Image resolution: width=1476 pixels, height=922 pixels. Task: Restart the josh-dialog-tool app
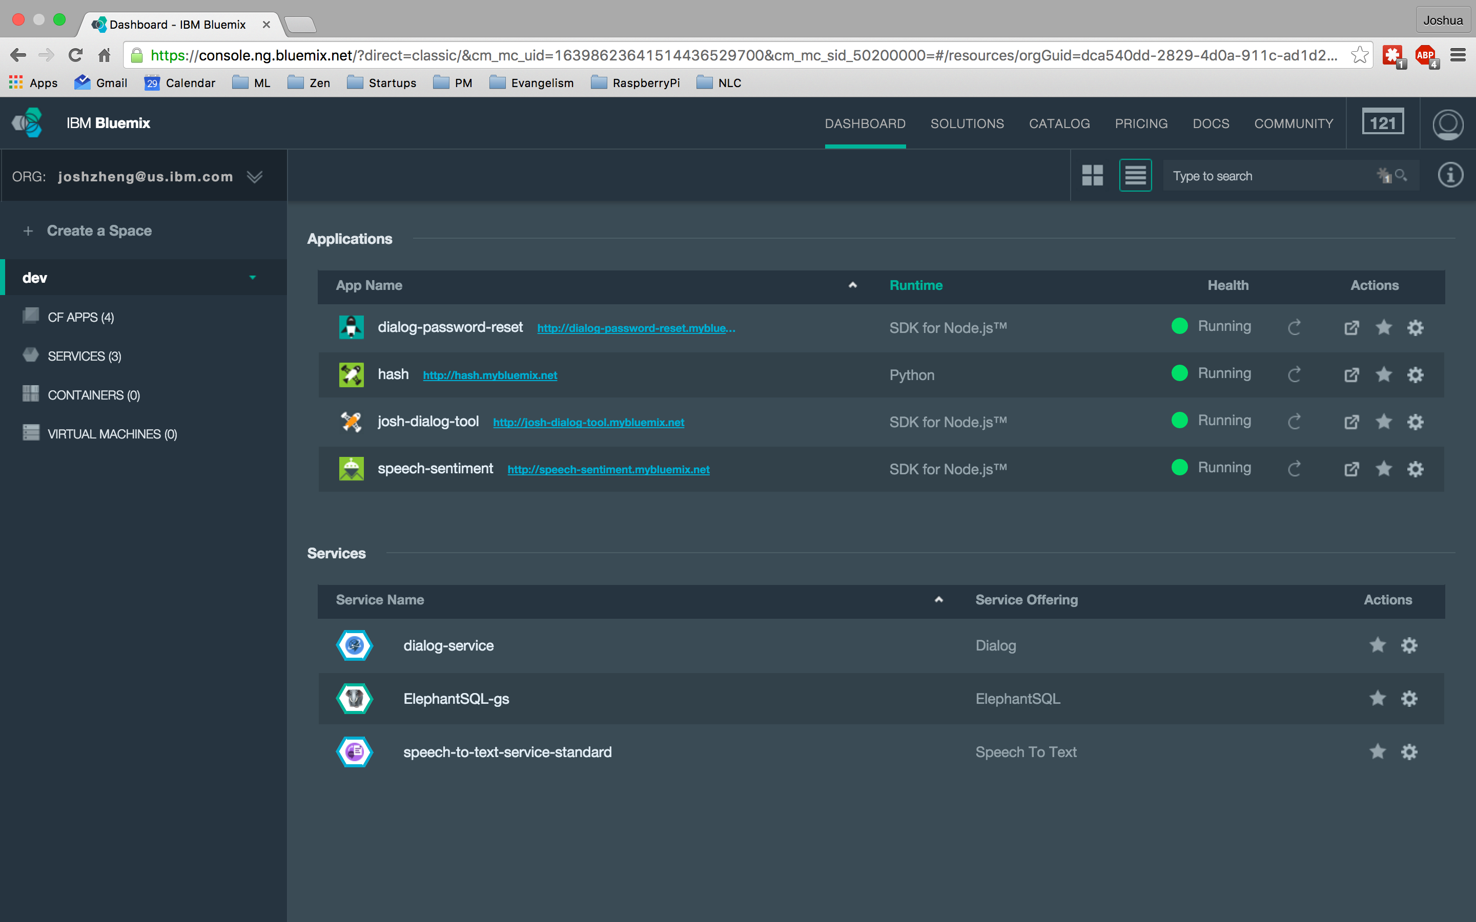1294,422
